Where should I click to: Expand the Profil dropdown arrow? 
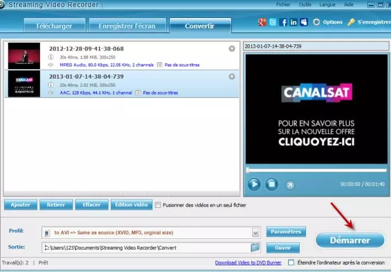[255, 233]
